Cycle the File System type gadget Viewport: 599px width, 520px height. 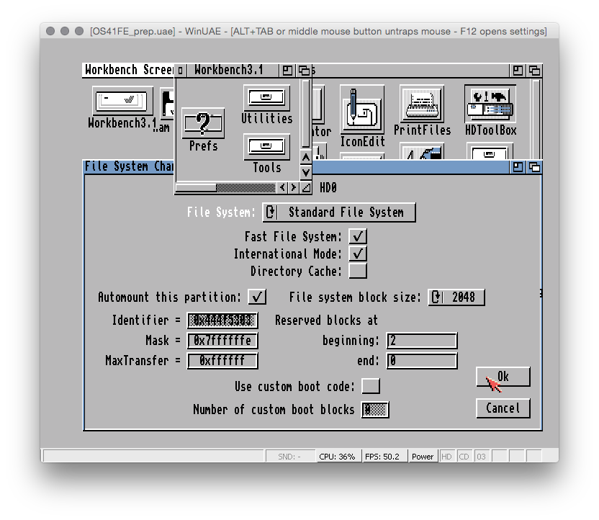339,212
